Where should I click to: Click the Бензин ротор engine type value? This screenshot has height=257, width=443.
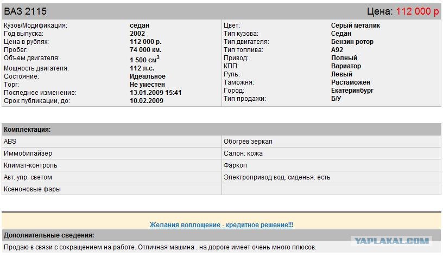(352, 42)
